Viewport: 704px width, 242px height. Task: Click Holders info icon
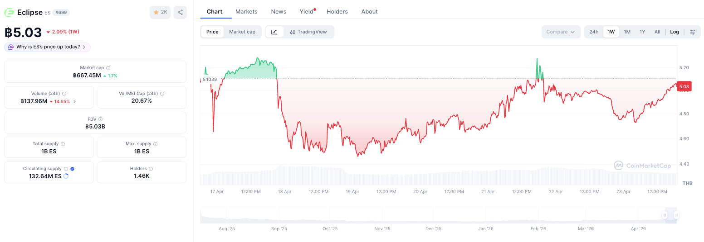coord(151,169)
